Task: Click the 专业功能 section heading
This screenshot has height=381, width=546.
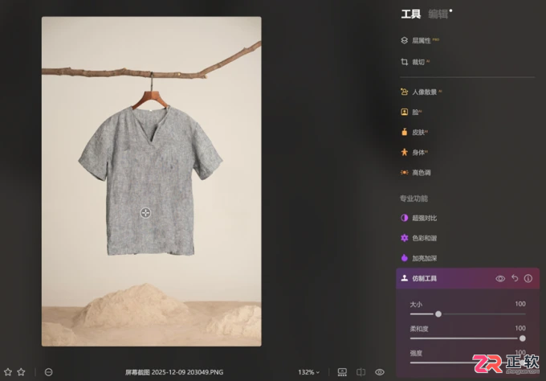Action: point(414,199)
